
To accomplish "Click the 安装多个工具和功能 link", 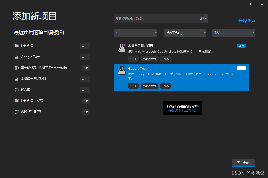I will click(182, 111).
